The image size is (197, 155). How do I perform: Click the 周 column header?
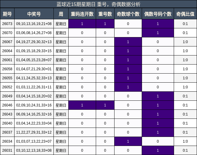(61, 14)
